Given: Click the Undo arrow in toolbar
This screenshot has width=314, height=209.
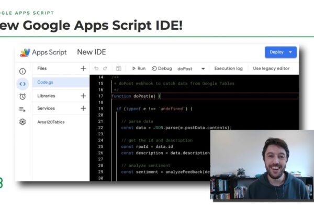Looking at the screenshot, I should (x=96, y=68).
